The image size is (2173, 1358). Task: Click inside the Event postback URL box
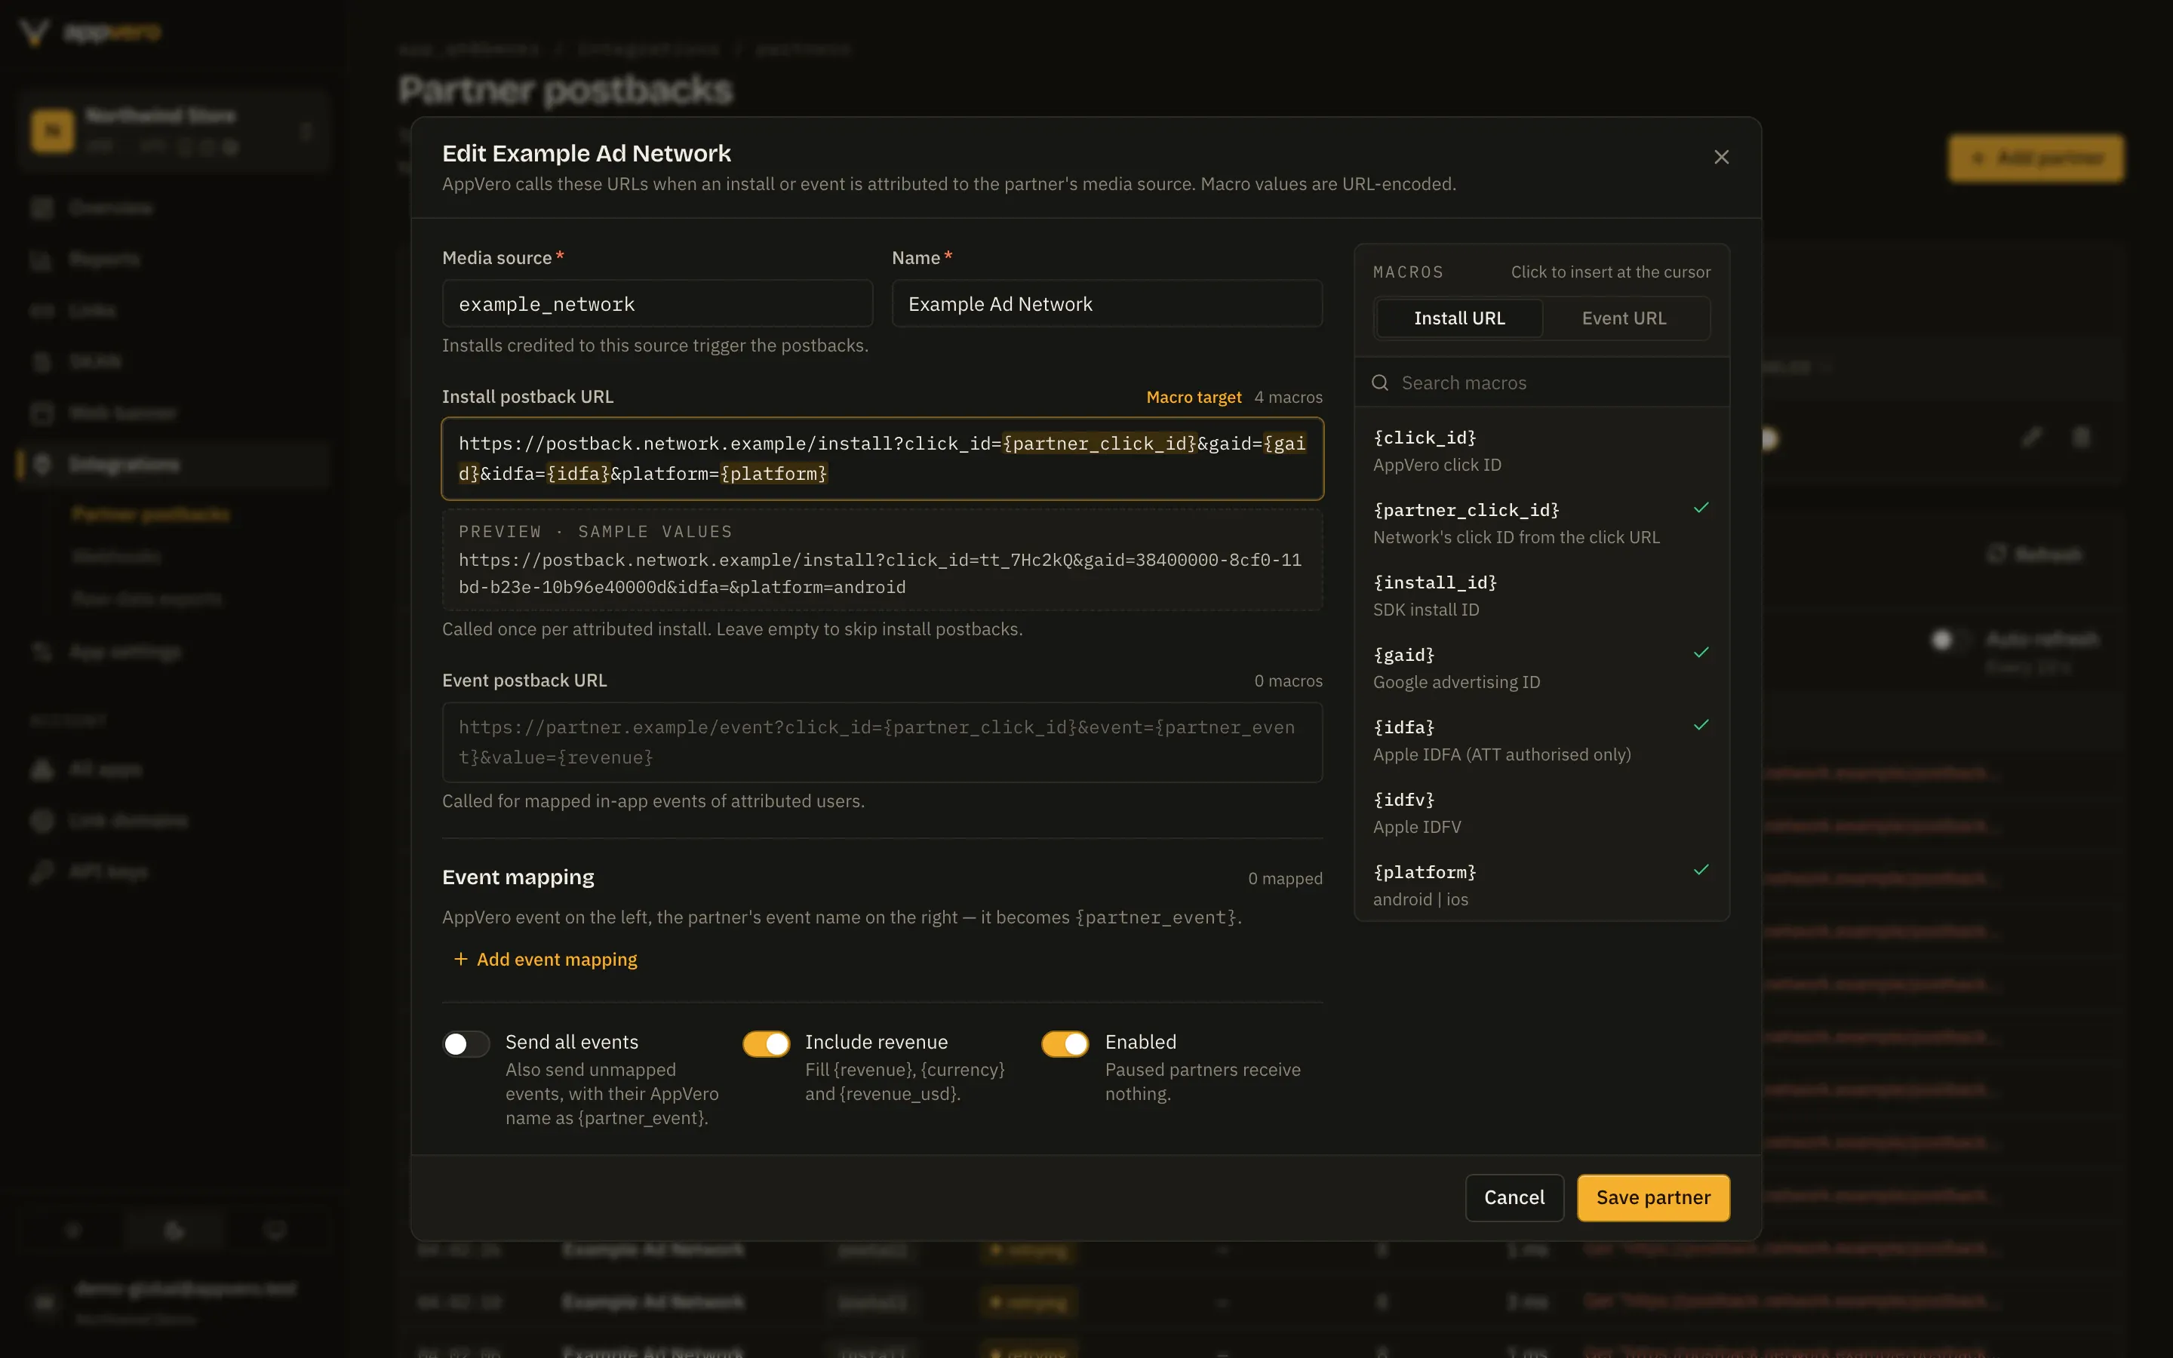point(882,742)
